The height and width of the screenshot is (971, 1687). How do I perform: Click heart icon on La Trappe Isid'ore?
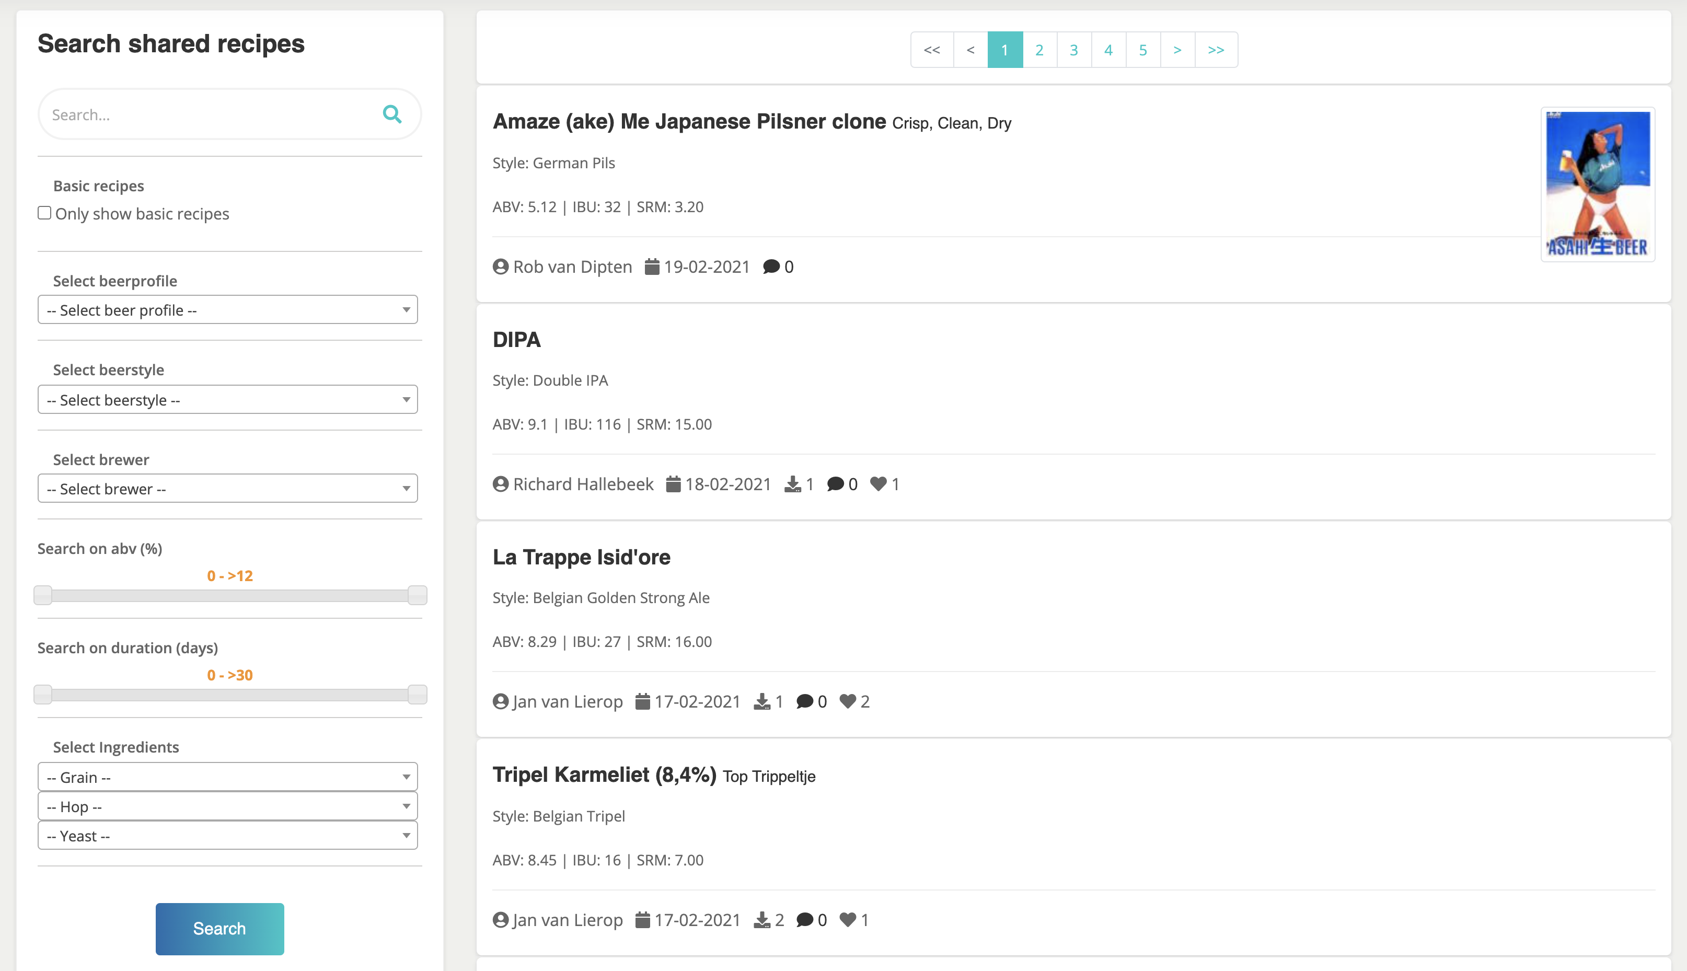848,701
